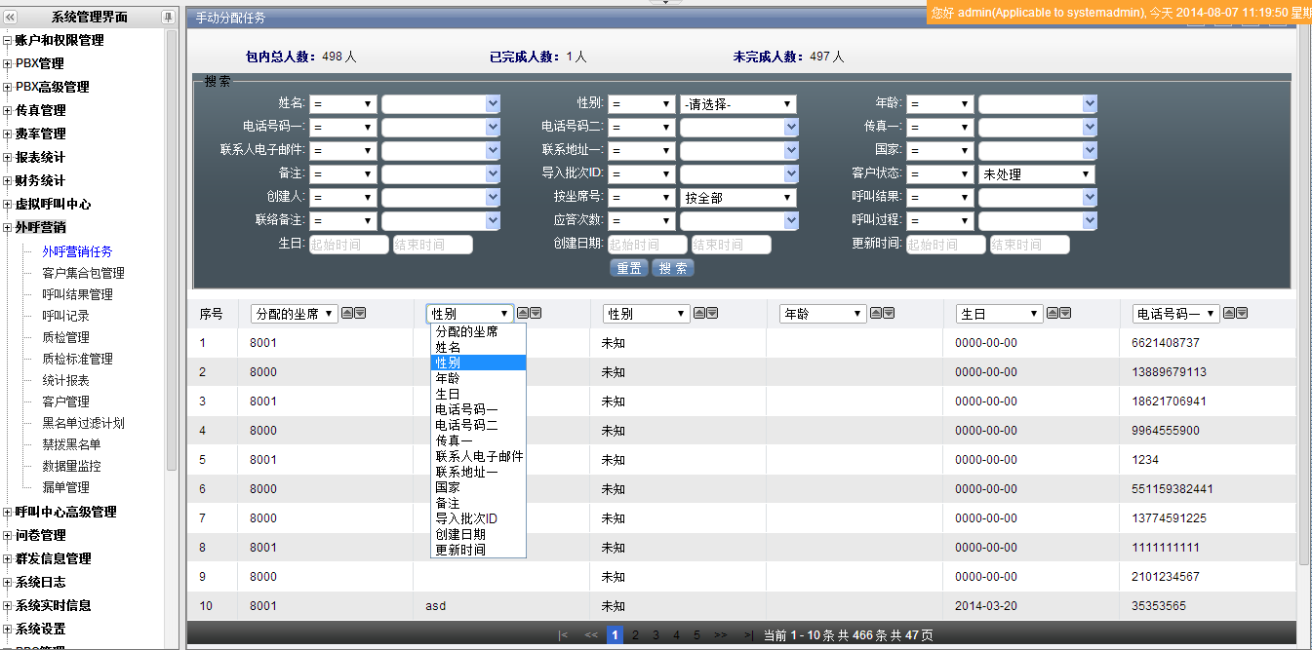Open the 性别 -请选择- dropdown in search

point(737,104)
